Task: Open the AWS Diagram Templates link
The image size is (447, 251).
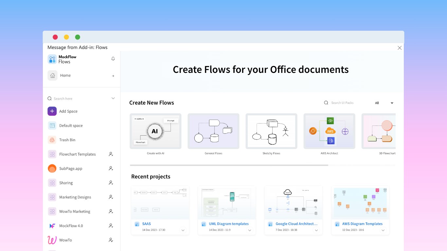Action: point(362,224)
